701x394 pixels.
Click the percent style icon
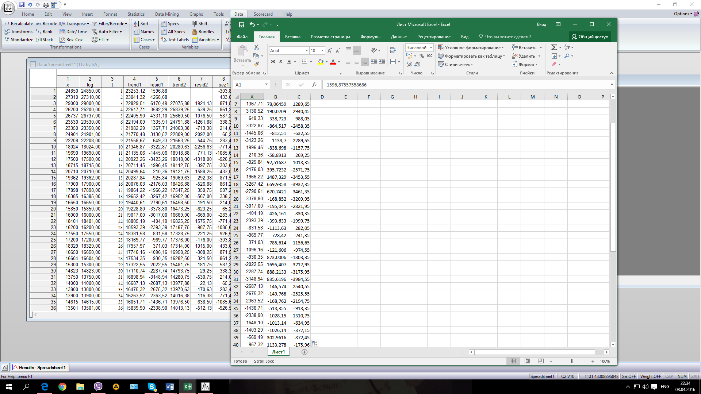pyautogui.click(x=422, y=56)
